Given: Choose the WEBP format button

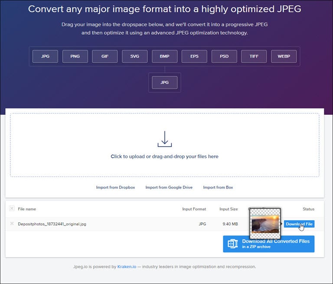Looking at the screenshot, I should 284,56.
